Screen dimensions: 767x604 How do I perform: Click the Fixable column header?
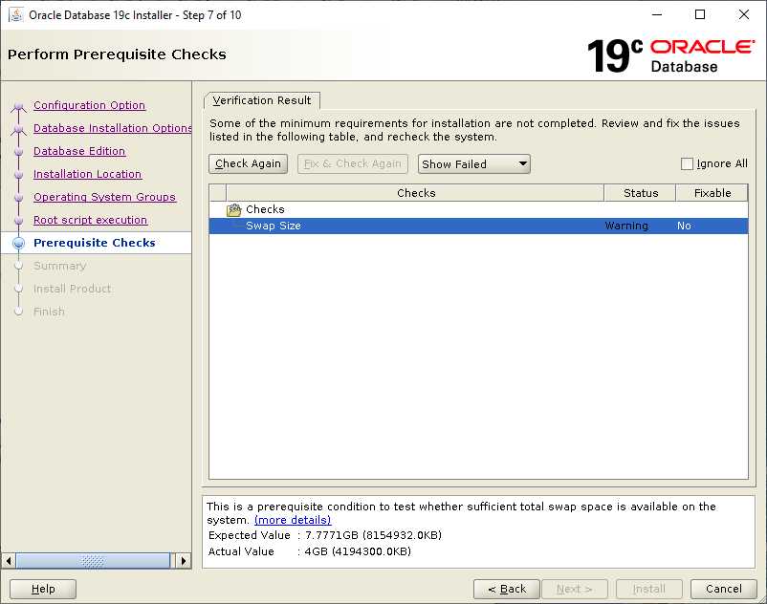pyautogui.click(x=712, y=193)
